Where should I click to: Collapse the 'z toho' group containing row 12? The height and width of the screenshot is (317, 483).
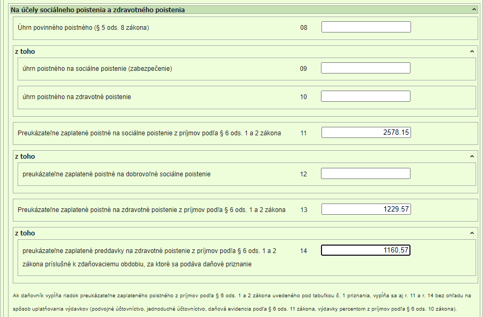click(x=471, y=157)
